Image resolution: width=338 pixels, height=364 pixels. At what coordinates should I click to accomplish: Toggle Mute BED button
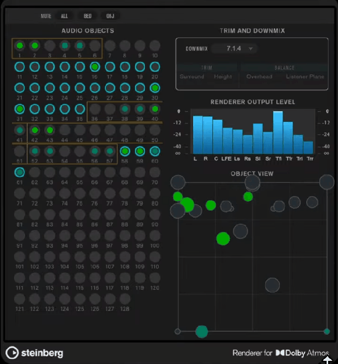87,16
